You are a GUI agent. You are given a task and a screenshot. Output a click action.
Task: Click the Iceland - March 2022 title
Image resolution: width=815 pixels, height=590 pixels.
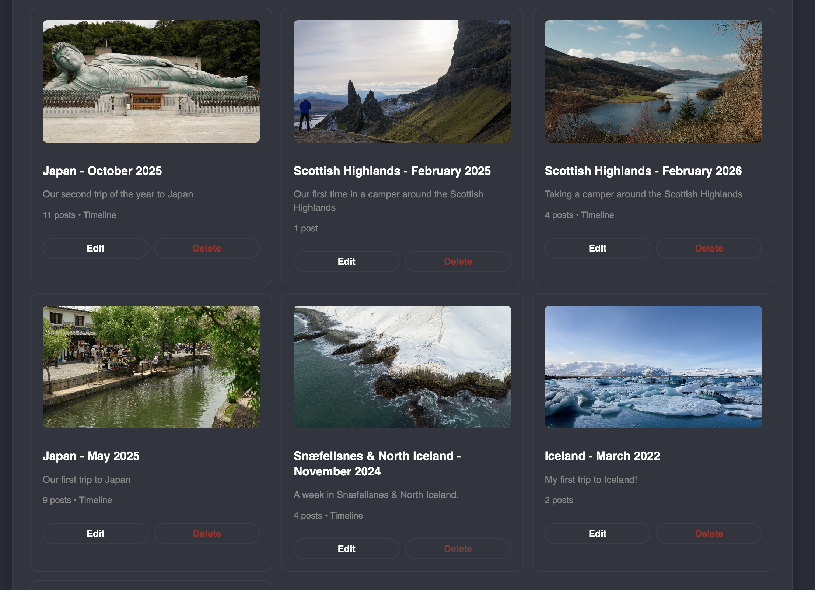(x=602, y=456)
